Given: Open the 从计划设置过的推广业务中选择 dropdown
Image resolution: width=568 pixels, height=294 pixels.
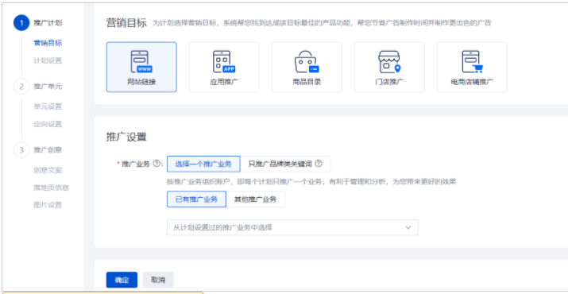Looking at the screenshot, I should coord(292,227).
